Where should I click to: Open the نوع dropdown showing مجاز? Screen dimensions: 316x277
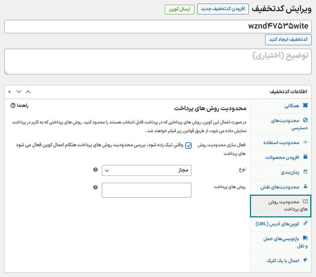coord(147,170)
